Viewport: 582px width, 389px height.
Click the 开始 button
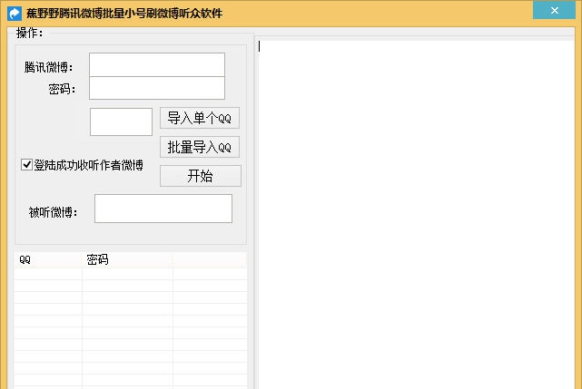[x=201, y=176]
